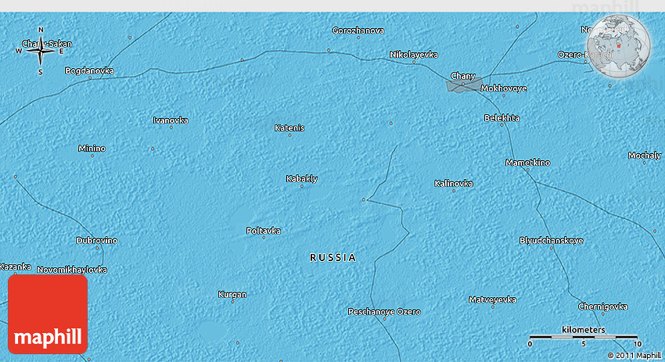Click the RUSSIA country label
The width and height of the screenshot is (665, 362).
tap(333, 258)
